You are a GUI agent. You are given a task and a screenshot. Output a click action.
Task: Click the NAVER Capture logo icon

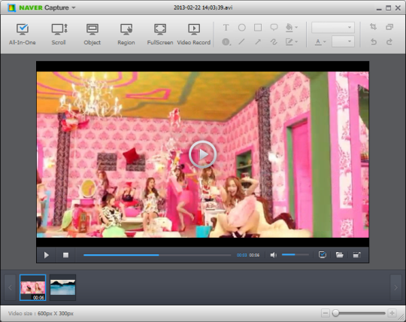click(x=11, y=8)
